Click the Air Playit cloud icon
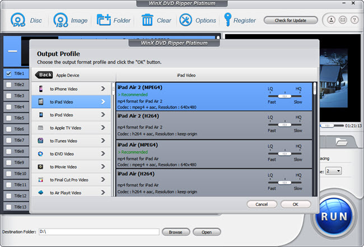 tap(41, 193)
